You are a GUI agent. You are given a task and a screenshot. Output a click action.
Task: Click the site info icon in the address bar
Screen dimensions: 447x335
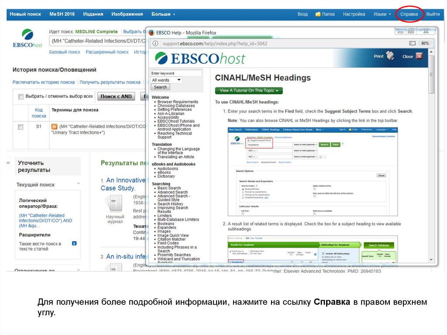[x=156, y=43]
